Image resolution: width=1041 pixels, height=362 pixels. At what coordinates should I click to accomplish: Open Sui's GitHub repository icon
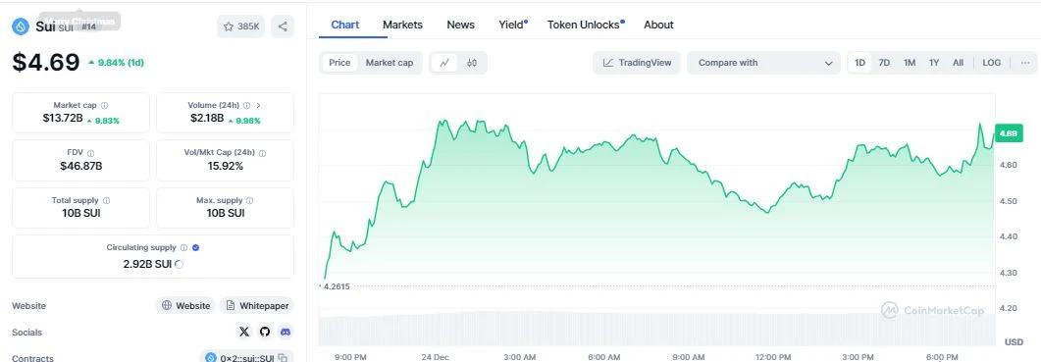click(x=265, y=333)
